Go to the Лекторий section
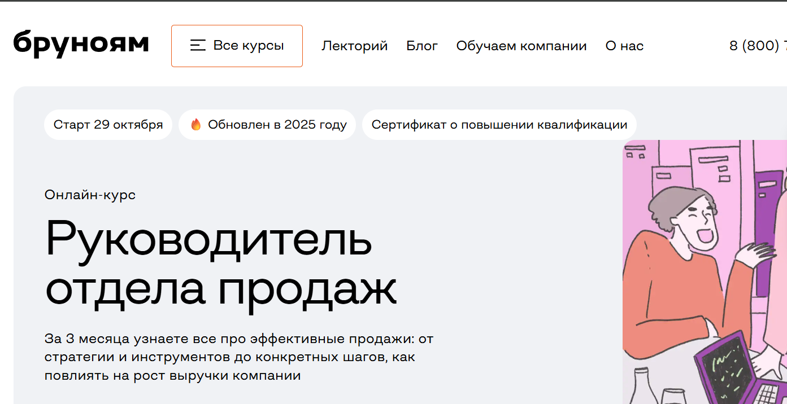This screenshot has height=404, width=787. pyautogui.click(x=354, y=46)
